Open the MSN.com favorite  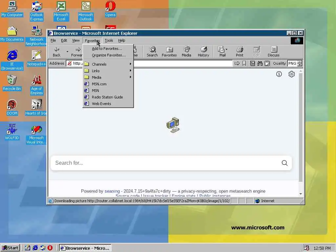coord(108,84)
